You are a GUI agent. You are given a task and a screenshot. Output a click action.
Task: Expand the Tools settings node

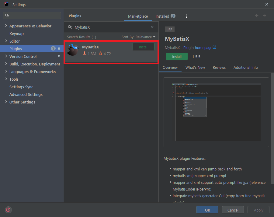pyautogui.click(x=6, y=79)
